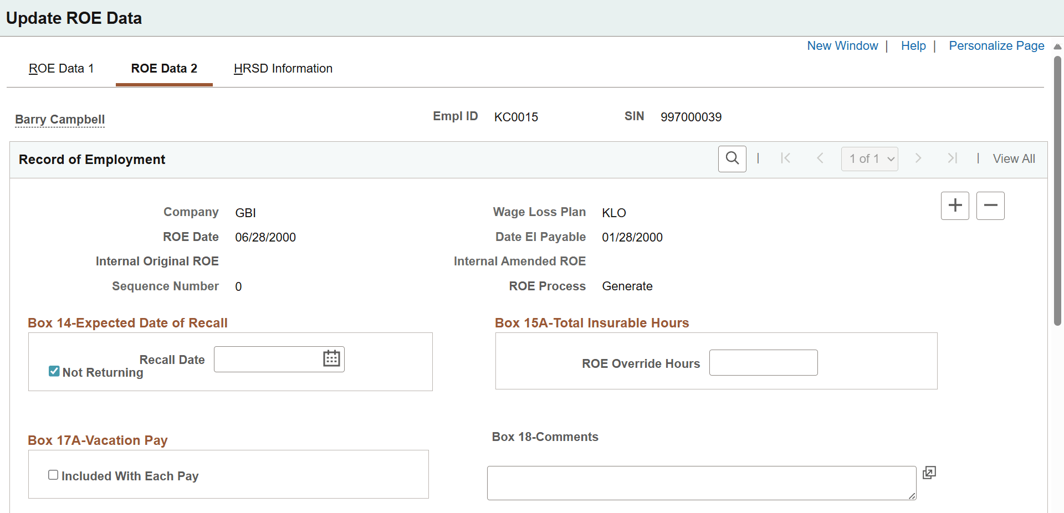Screen dimensions: 1064x513
Task: Enable Included With Each Pay
Action: (x=53, y=475)
